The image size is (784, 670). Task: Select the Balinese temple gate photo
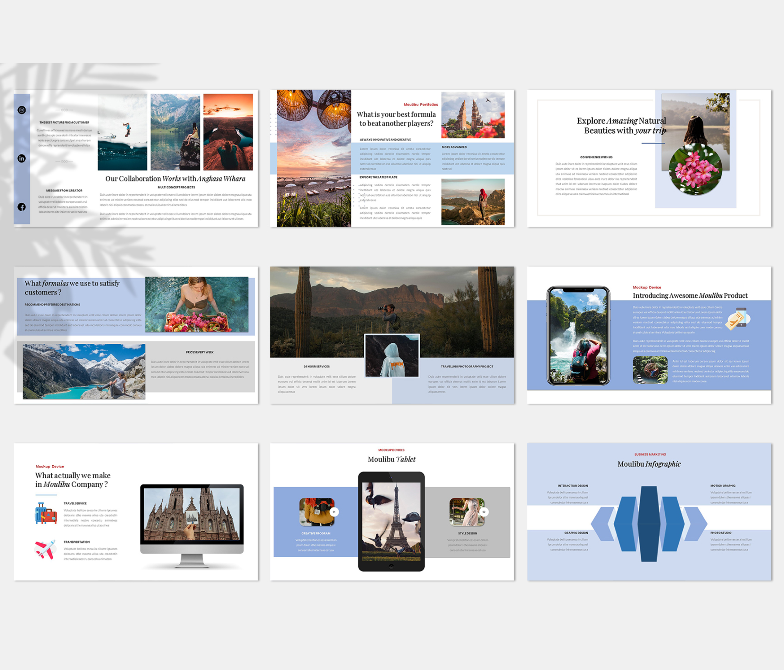(x=473, y=115)
